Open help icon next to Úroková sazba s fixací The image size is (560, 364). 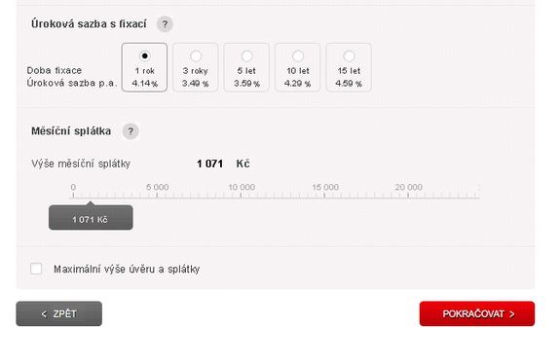[x=165, y=24]
